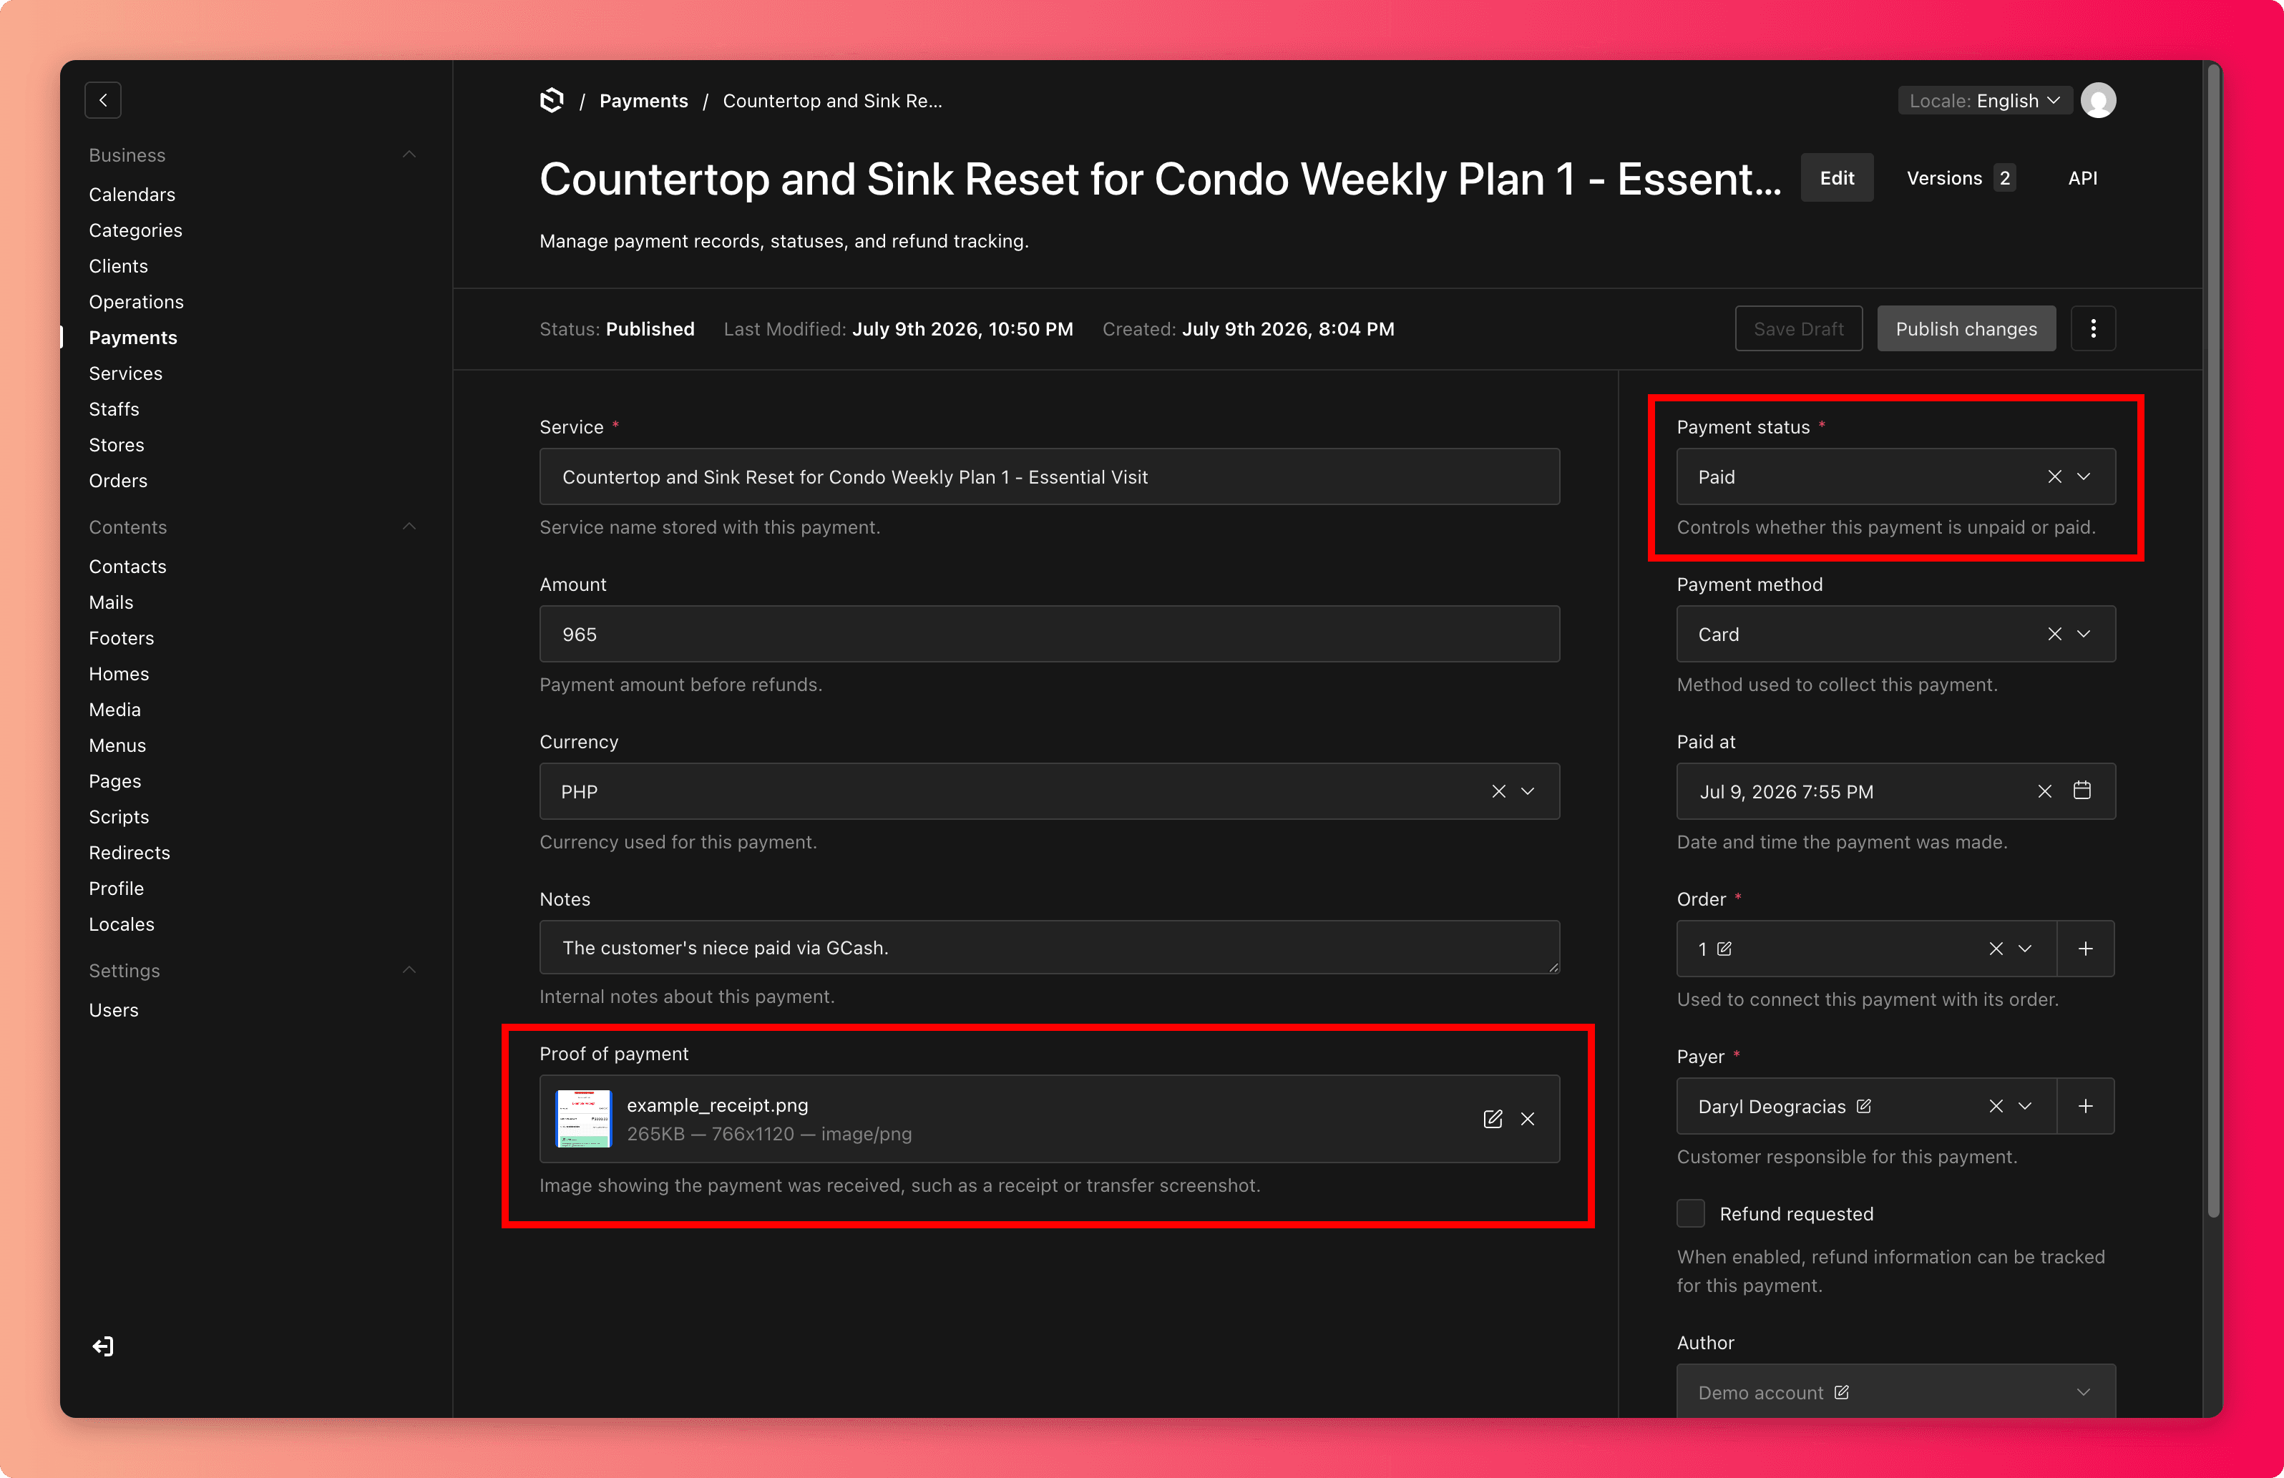Open the dashboard home logo in the breadcrumb
2284x1478 pixels.
pos(552,100)
